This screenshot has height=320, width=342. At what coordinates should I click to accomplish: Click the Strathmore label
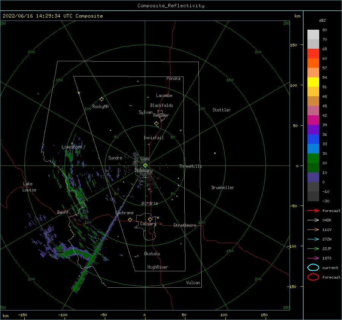[x=185, y=225]
